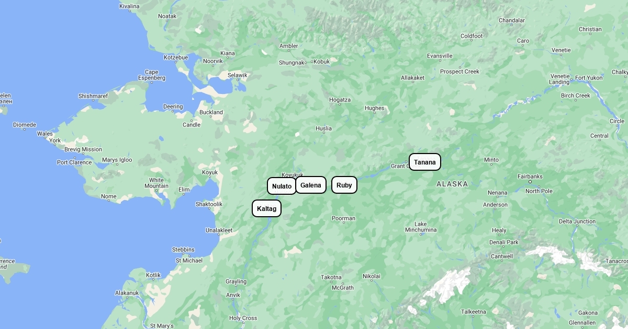The image size is (628, 329).
Task: Click the Fairbanks city label
Action: (530, 177)
